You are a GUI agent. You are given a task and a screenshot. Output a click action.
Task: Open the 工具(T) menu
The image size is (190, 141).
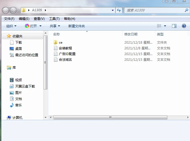[x=54, y=19]
